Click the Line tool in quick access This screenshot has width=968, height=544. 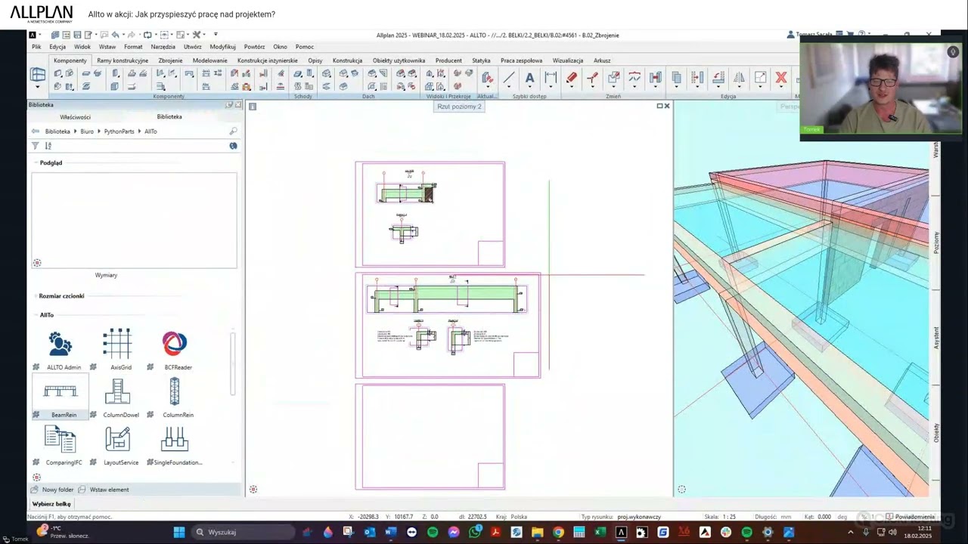(x=509, y=78)
